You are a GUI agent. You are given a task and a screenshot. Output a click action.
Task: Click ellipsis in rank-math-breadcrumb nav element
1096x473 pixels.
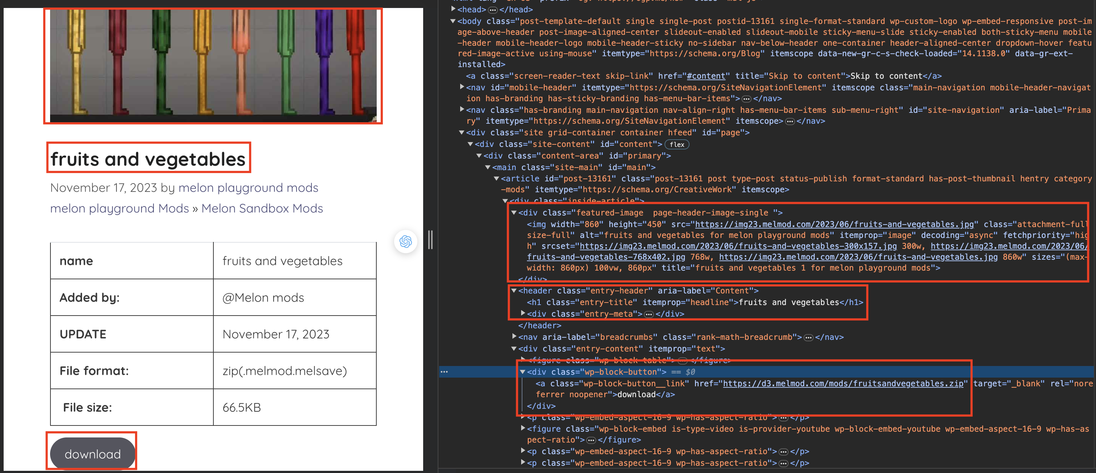point(808,337)
